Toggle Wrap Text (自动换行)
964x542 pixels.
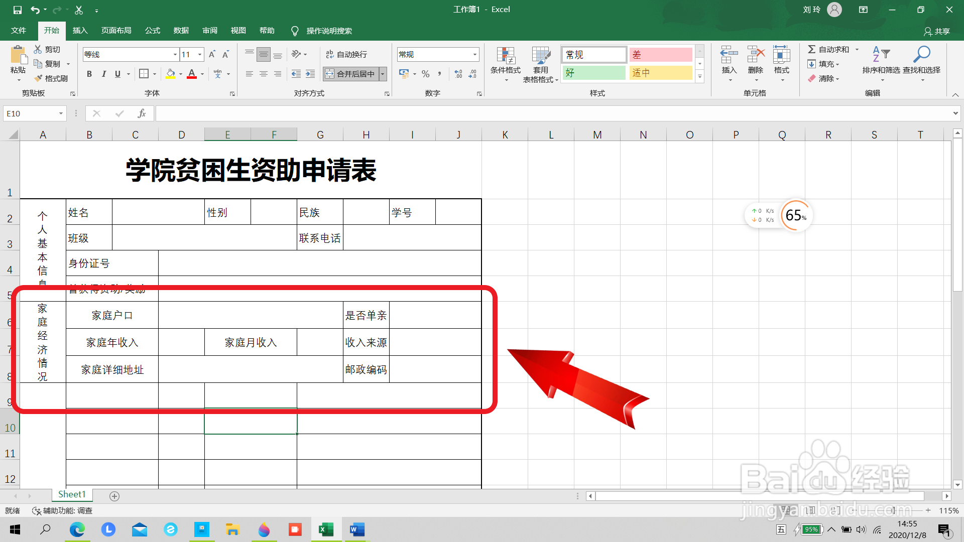click(x=346, y=54)
